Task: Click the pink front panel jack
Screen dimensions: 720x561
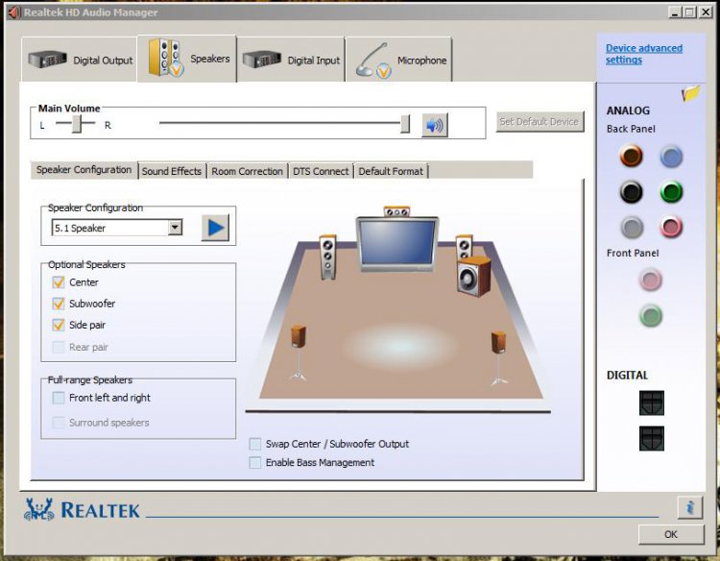Action: click(x=651, y=280)
